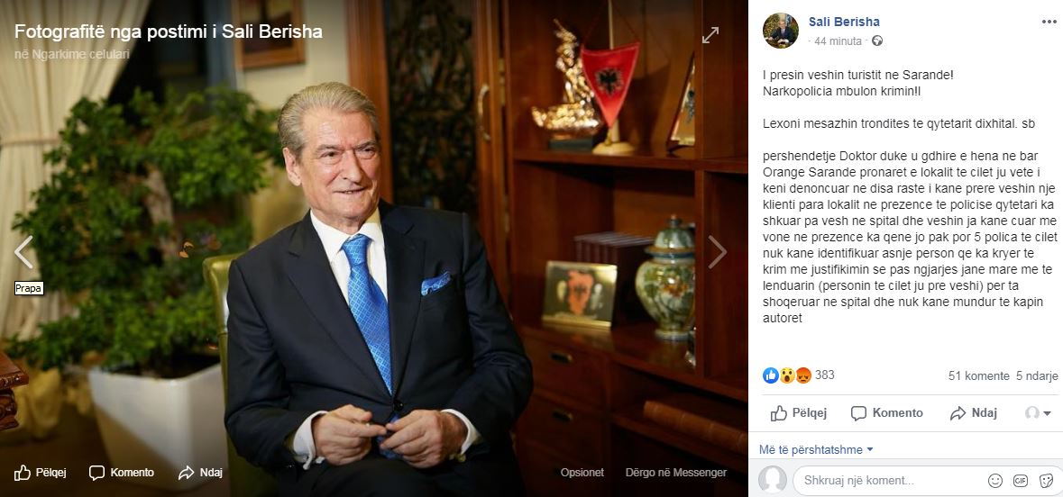Click the globe public-audience icon
This screenshot has width=1063, height=497.
[x=877, y=41]
